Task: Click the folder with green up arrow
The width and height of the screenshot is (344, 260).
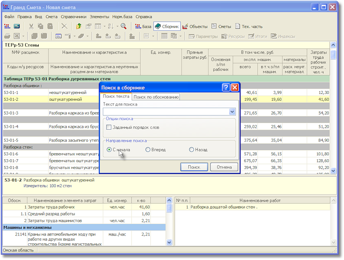Action: [x=79, y=27]
